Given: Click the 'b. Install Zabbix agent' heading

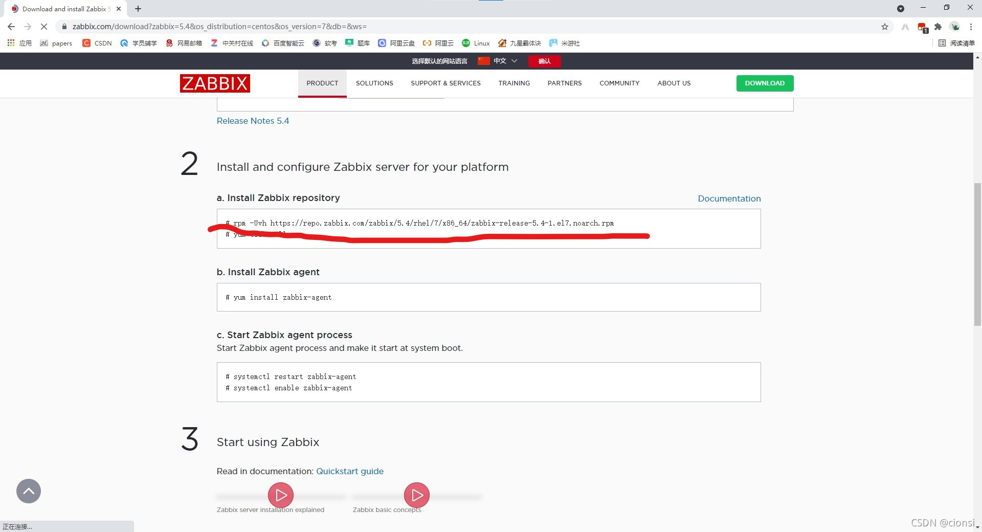Looking at the screenshot, I should pyautogui.click(x=268, y=272).
